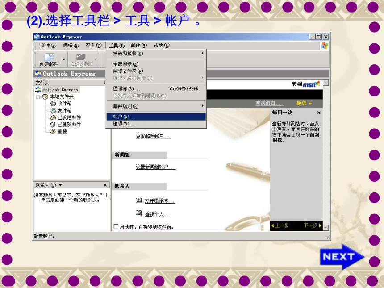Select 同步文件夹(N) menu entry
This screenshot has height=288, width=384.
pyautogui.click(x=156, y=71)
